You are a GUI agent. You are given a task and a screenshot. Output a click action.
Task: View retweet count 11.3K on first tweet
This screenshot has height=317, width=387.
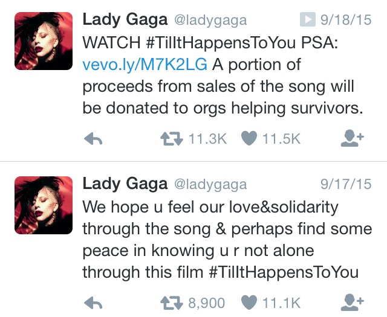coord(207,139)
